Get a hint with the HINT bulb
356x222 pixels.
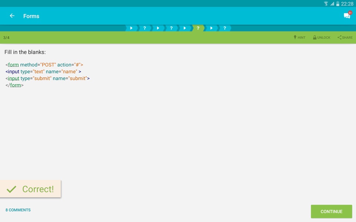pos(300,37)
